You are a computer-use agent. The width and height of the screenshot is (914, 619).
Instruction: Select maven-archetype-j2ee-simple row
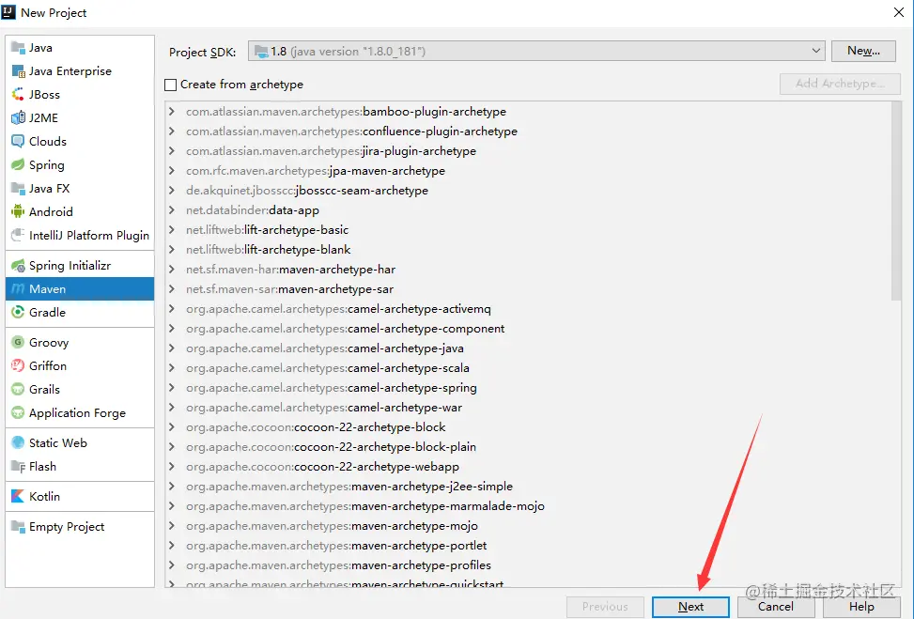click(528, 487)
